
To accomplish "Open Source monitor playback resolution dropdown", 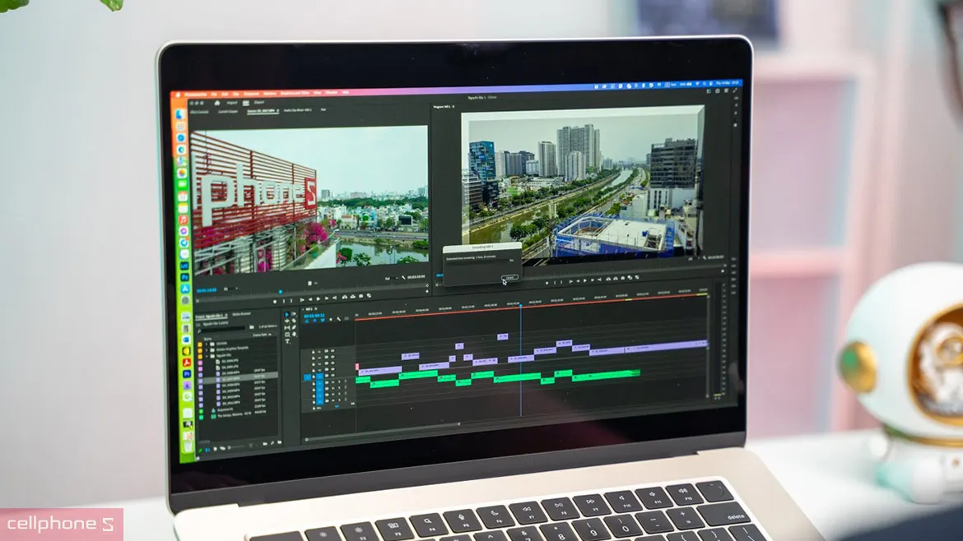I will pyautogui.click(x=392, y=279).
